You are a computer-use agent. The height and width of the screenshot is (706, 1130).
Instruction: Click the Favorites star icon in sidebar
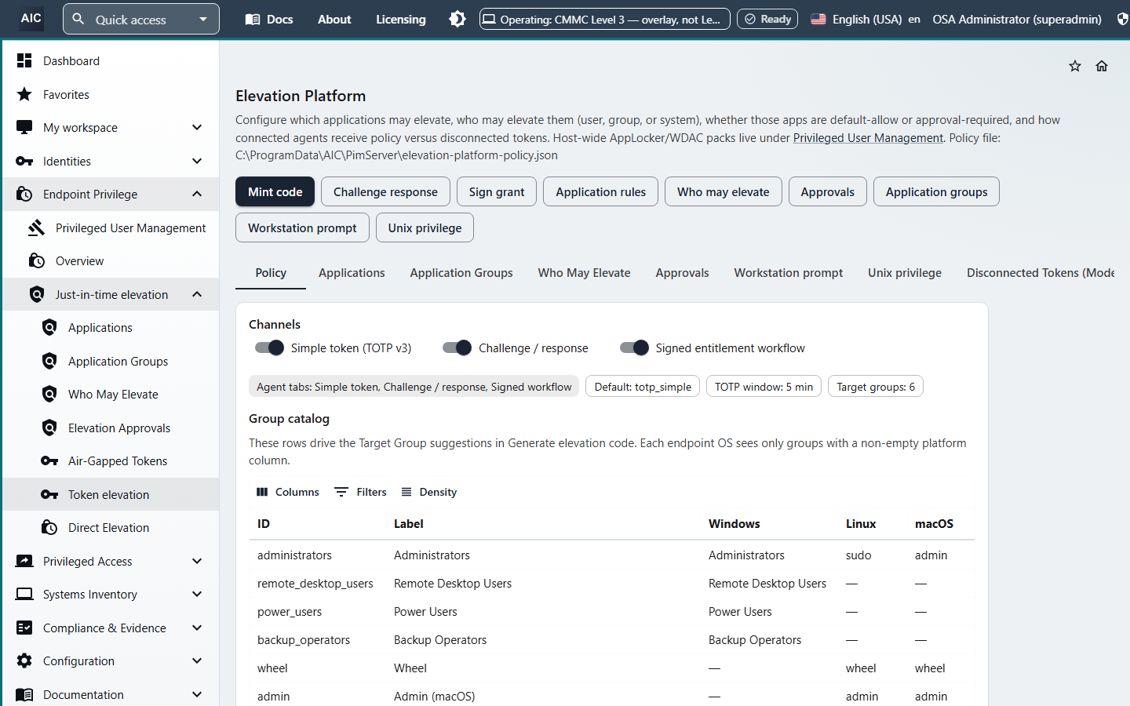(x=24, y=94)
